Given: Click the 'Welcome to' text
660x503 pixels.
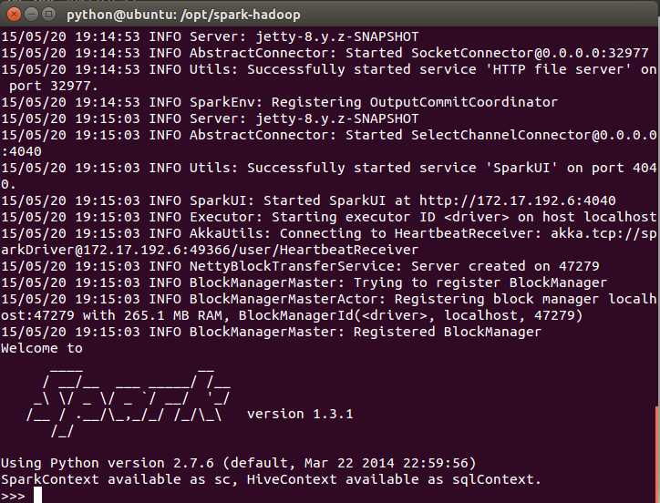Looking at the screenshot, I should 42,348.
